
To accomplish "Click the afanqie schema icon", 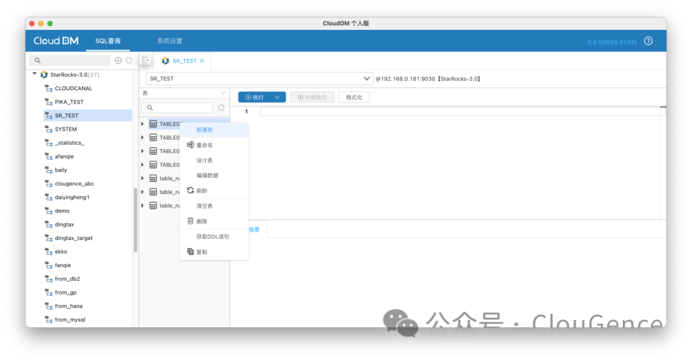I will [x=49, y=156].
